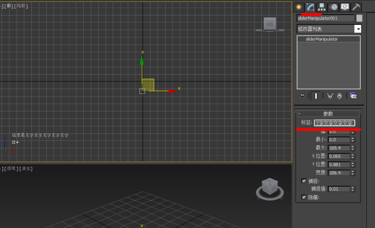The image size is (375, 228).
Task: Click the slider label 这里是文字文字文字文字文字
Action: (x=40, y=135)
